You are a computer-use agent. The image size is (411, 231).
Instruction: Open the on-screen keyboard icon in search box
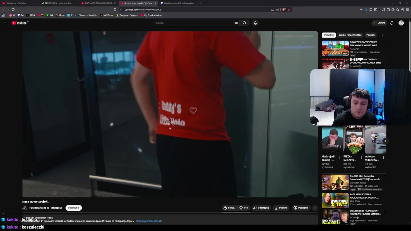point(236,23)
